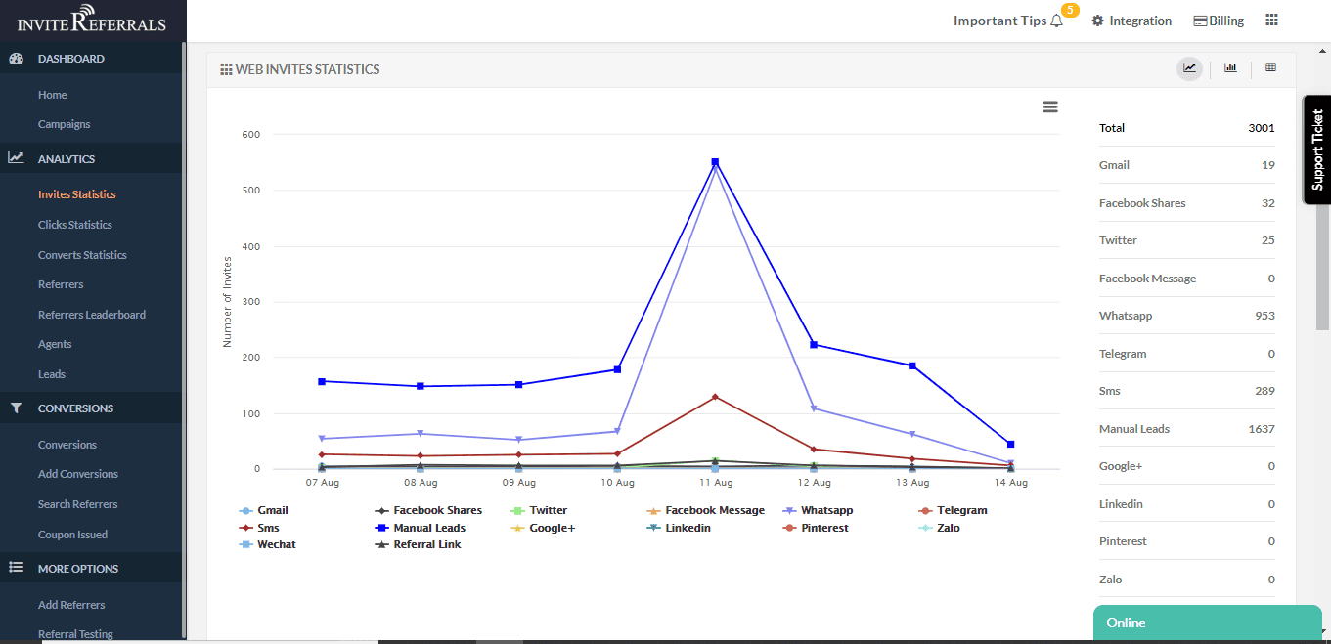Viewport: 1331px width, 644px height.
Task: Open the Online chat widget
Action: 1207,623
